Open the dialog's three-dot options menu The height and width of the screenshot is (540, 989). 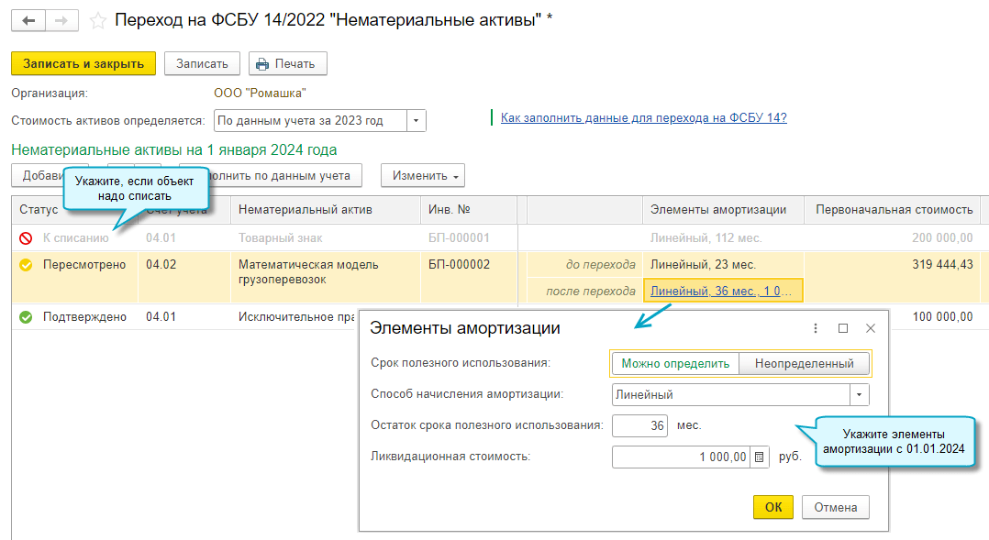coord(816,328)
